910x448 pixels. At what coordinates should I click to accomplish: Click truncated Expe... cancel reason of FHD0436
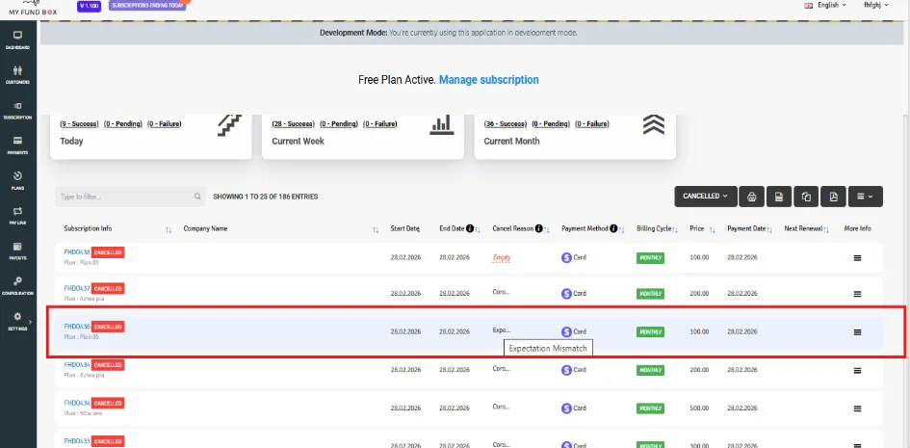[x=502, y=330]
